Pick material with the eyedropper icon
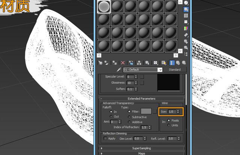 (118, 70)
